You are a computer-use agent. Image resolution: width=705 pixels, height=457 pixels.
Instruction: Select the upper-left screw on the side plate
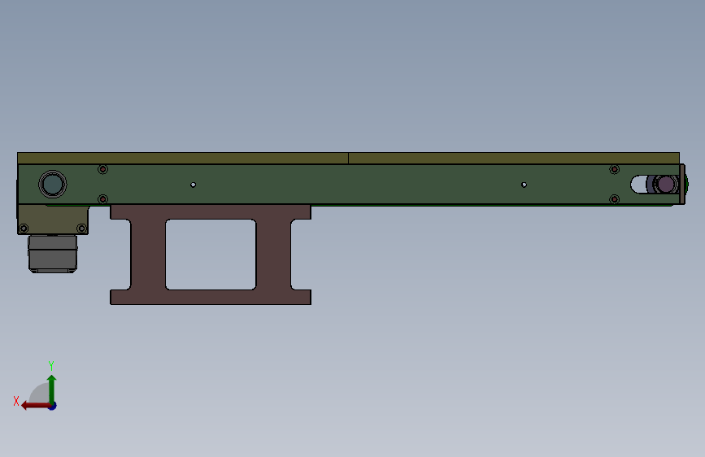click(x=103, y=169)
